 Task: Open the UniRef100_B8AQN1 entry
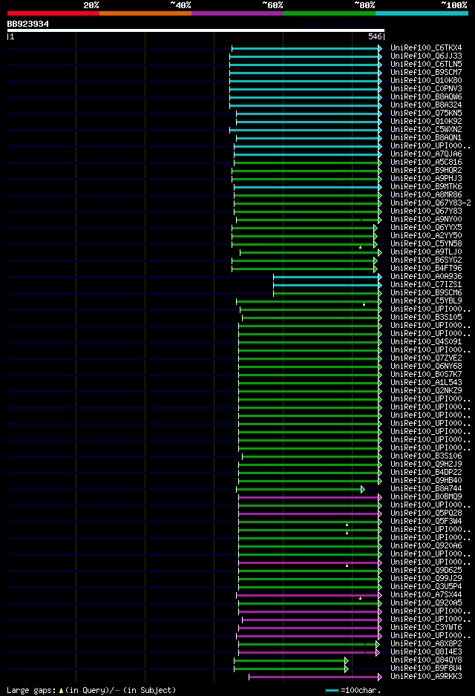[426, 137]
